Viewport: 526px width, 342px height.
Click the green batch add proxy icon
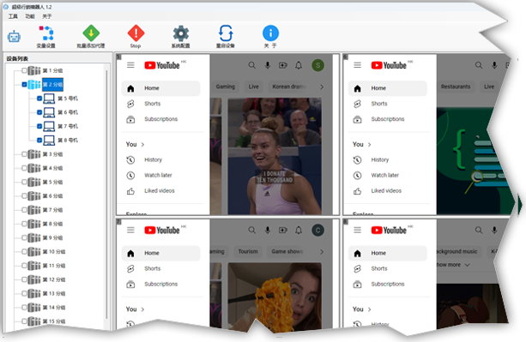click(x=91, y=33)
